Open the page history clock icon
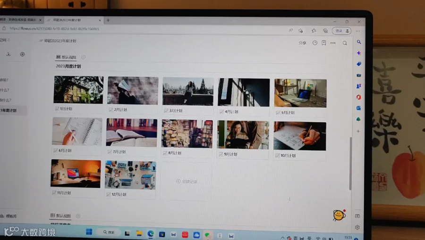The height and width of the screenshot is (240, 425). 314,43
